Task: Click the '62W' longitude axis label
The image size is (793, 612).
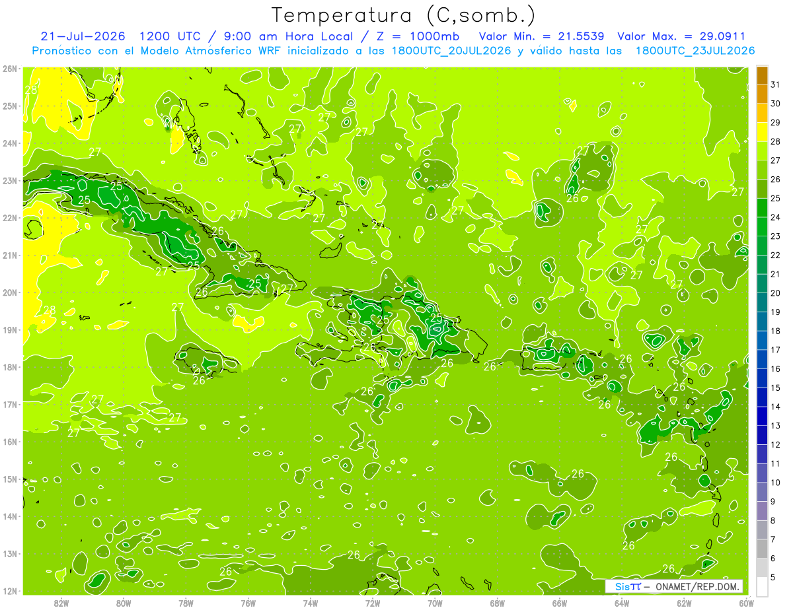Action: [x=684, y=603]
